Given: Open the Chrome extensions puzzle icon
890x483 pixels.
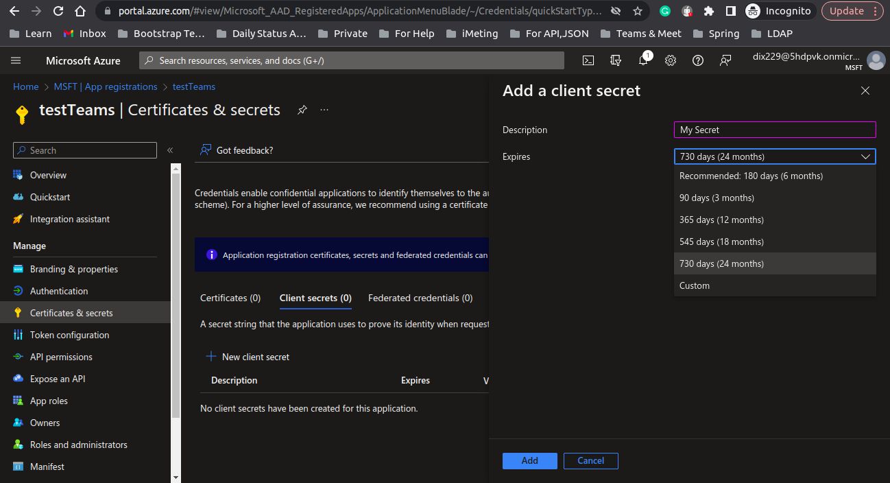Looking at the screenshot, I should [x=709, y=11].
